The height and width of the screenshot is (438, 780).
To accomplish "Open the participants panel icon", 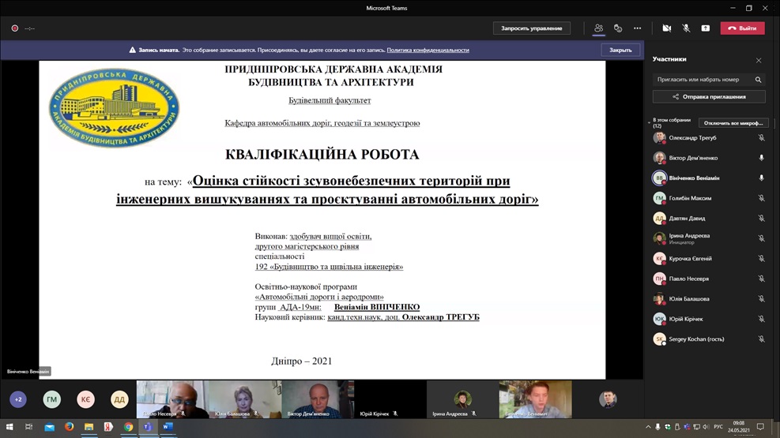I will click(x=598, y=28).
